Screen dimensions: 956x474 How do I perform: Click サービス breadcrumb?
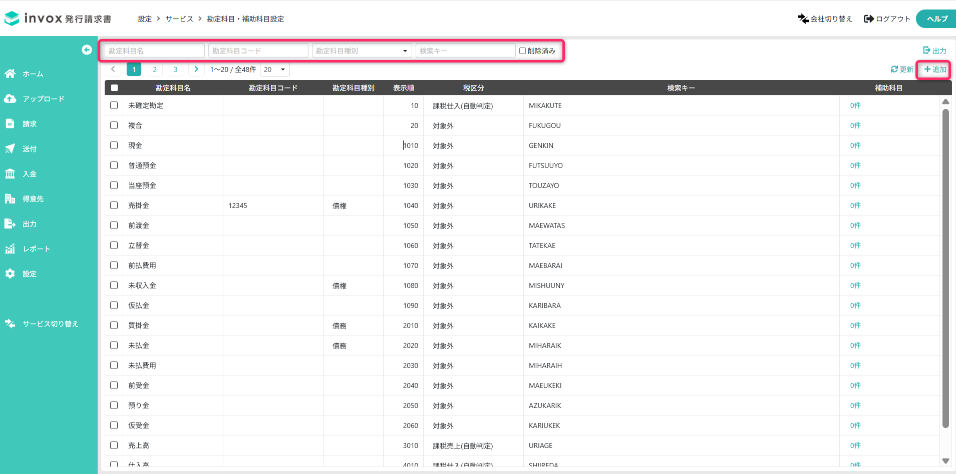point(179,19)
